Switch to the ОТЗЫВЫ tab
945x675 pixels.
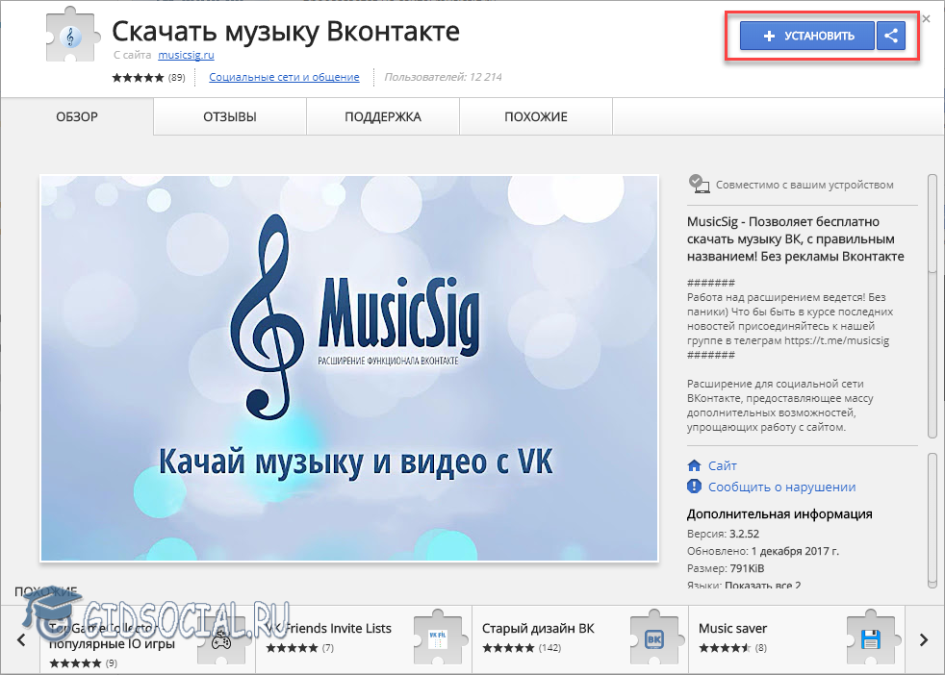click(x=229, y=117)
